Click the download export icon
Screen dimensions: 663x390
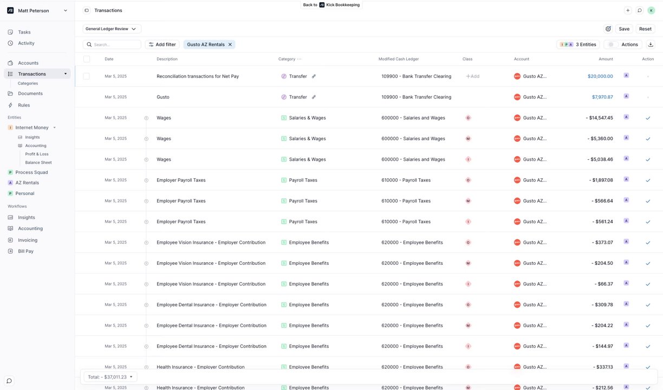click(x=651, y=44)
